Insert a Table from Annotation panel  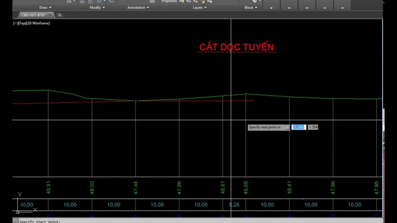(152, 1)
